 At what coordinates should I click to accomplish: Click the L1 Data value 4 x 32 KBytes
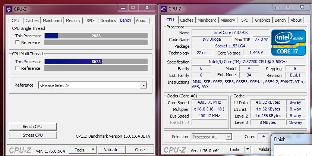click(x=268, y=102)
